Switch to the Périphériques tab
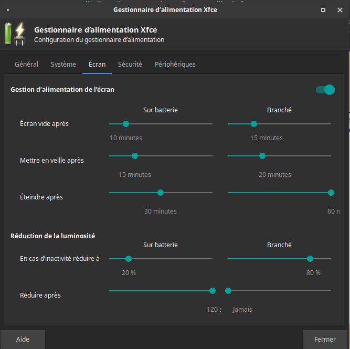The height and width of the screenshot is (349, 350). click(x=175, y=65)
